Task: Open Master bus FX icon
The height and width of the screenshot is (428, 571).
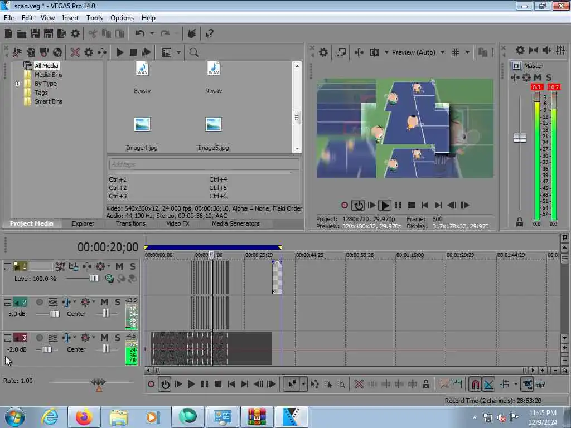Action: coord(515,77)
